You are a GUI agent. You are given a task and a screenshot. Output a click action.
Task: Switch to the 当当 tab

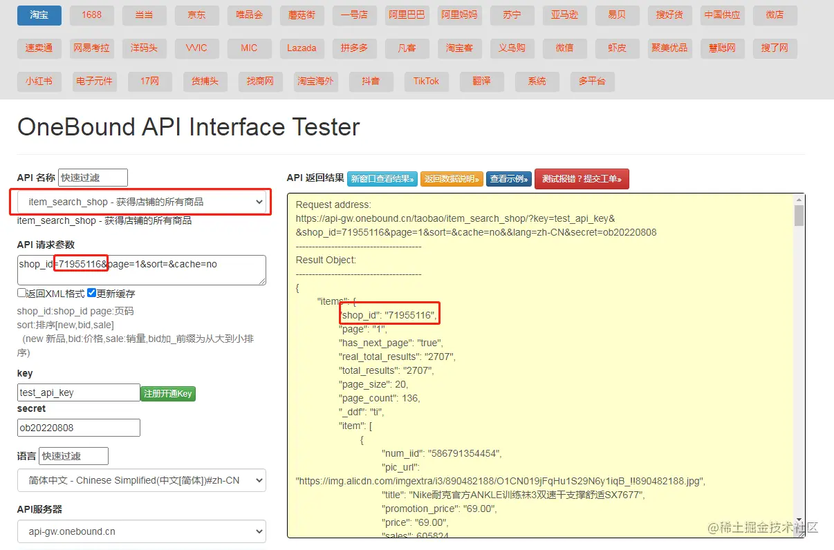[144, 15]
